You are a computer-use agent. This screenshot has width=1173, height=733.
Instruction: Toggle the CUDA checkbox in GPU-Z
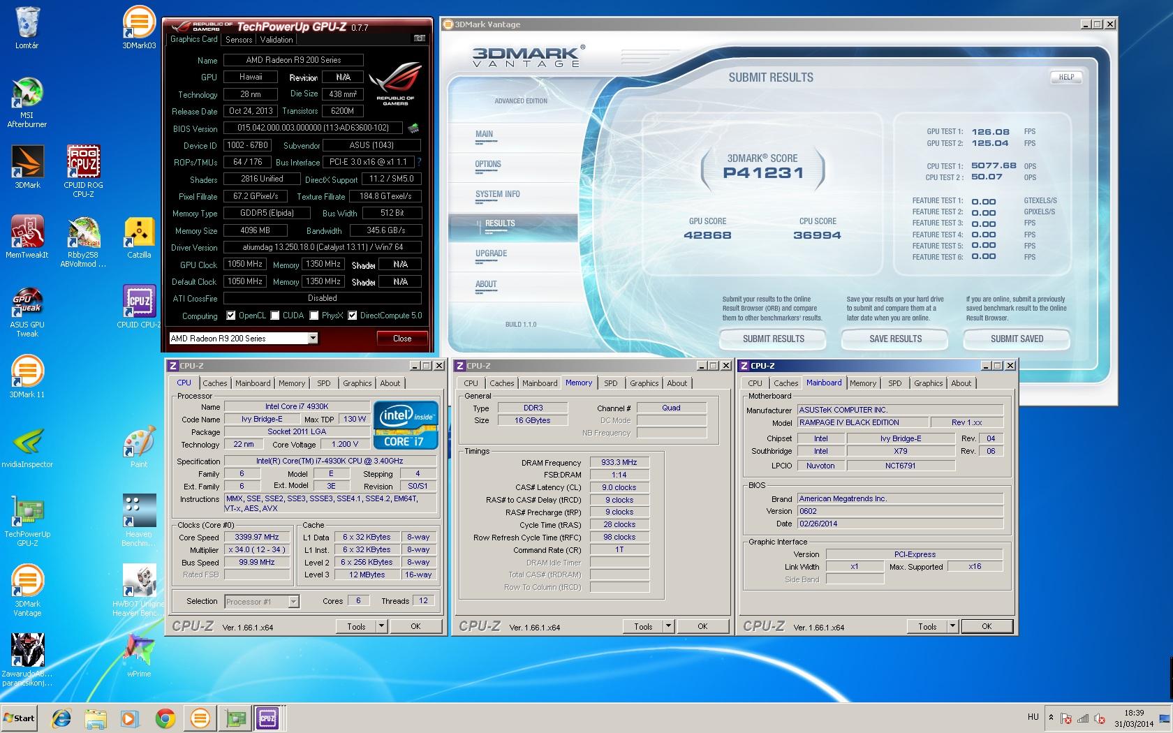275,316
